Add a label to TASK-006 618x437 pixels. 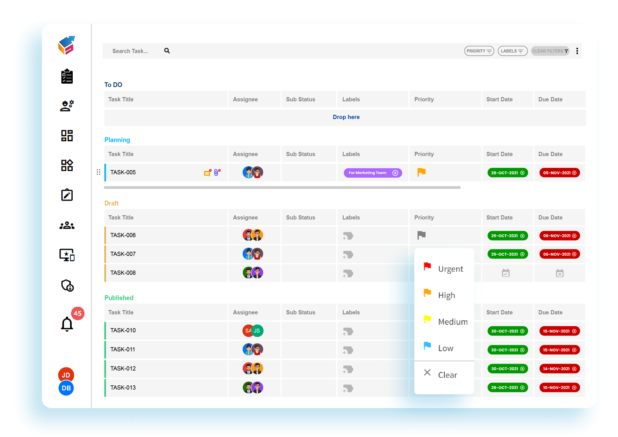tap(348, 236)
